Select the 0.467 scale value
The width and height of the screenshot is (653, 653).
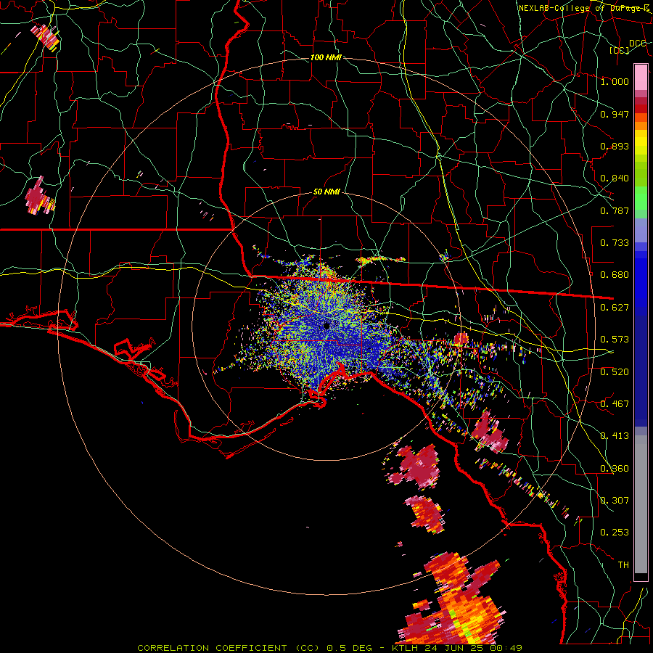tap(615, 404)
